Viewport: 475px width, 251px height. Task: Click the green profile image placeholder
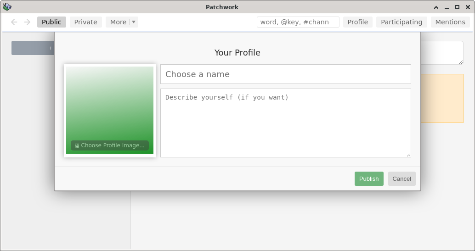tap(110, 103)
